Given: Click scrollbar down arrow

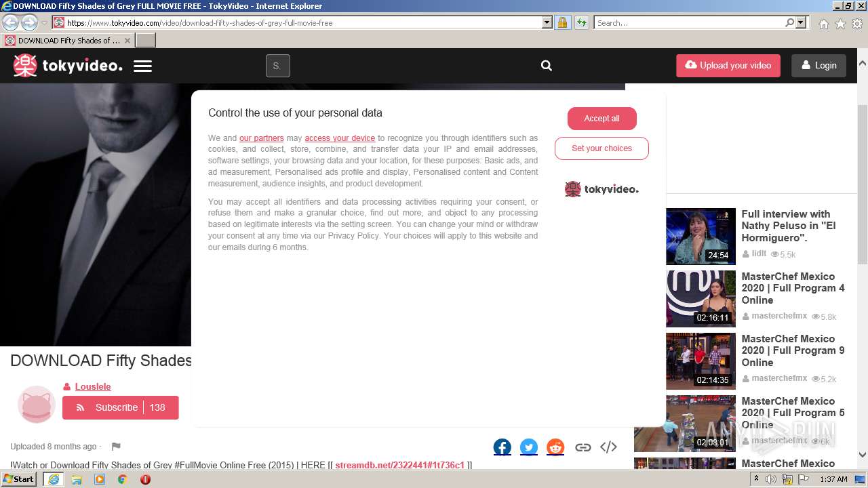Looking at the screenshot, I should pyautogui.click(x=862, y=456).
